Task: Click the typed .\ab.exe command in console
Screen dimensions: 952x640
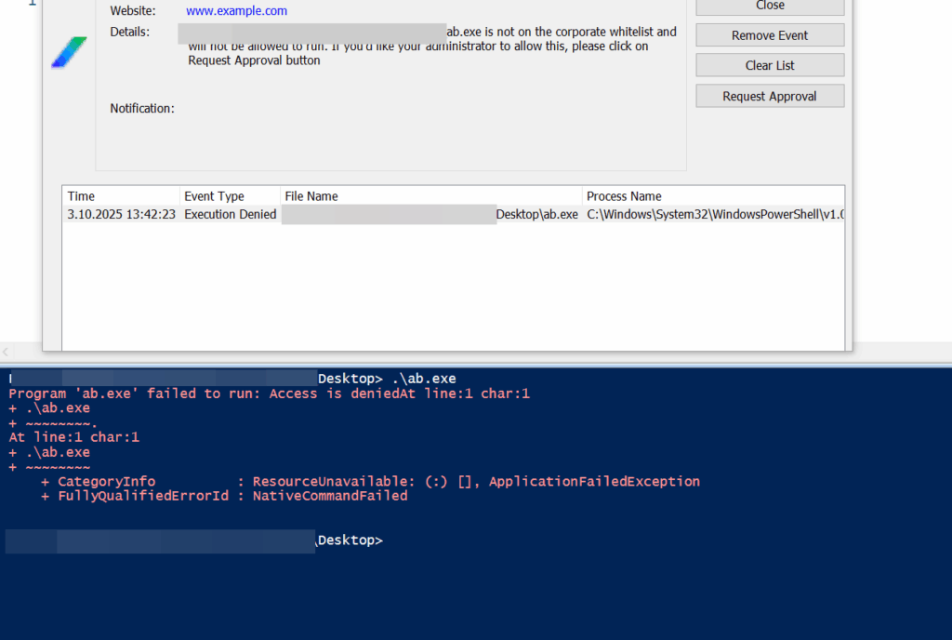Action: [423, 379]
